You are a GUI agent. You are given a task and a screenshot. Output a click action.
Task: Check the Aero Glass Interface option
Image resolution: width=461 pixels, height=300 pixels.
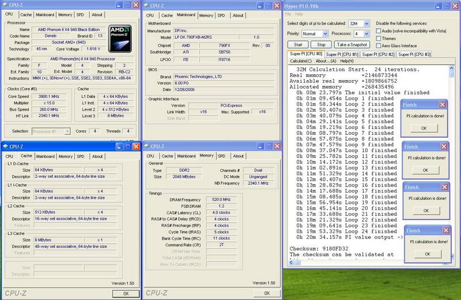tap(379, 45)
